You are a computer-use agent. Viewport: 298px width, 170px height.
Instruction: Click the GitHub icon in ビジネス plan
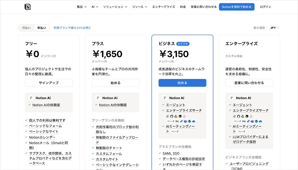pyautogui.click(x=172, y=116)
